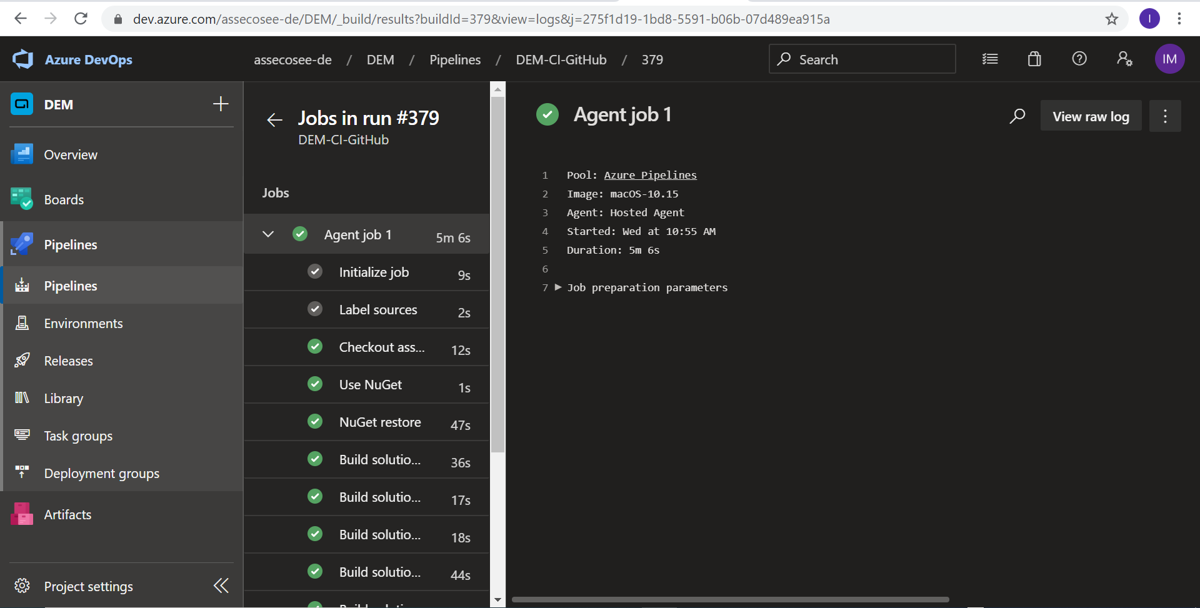The image size is (1200, 608).
Task: Open Project settings
Action: click(x=88, y=586)
